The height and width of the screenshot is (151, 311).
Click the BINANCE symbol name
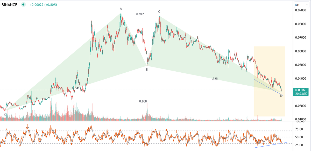(x=9, y=5)
